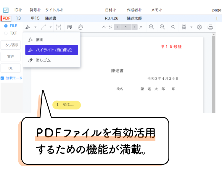Click the 実行 button
The width and height of the screenshot is (222, 173).
[x=10, y=56]
